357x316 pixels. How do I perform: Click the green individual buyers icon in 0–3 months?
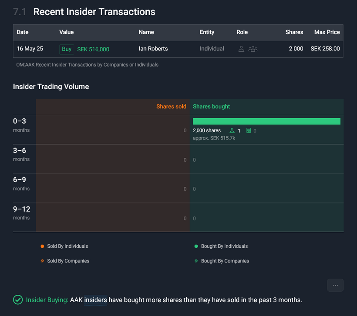232,130
